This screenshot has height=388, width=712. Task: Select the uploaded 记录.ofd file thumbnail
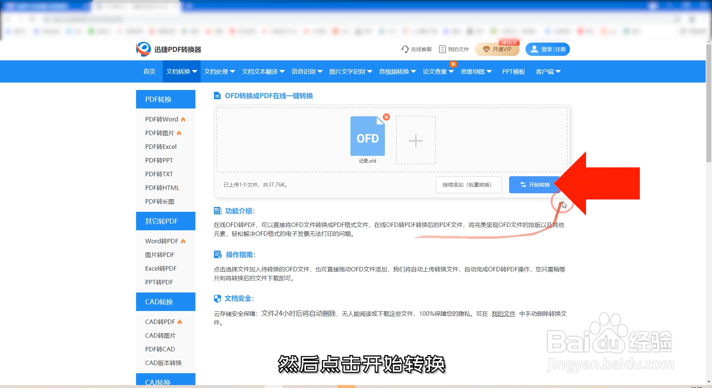point(367,136)
